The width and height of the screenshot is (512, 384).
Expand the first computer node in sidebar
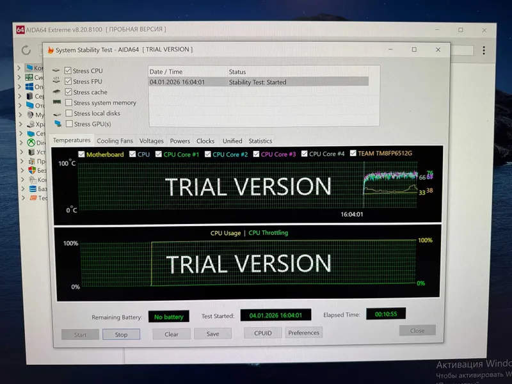(19, 68)
